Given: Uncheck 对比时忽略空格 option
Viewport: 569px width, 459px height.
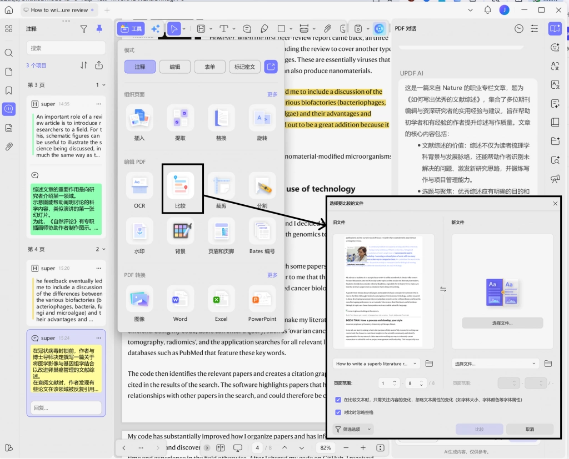Looking at the screenshot, I should (338, 412).
